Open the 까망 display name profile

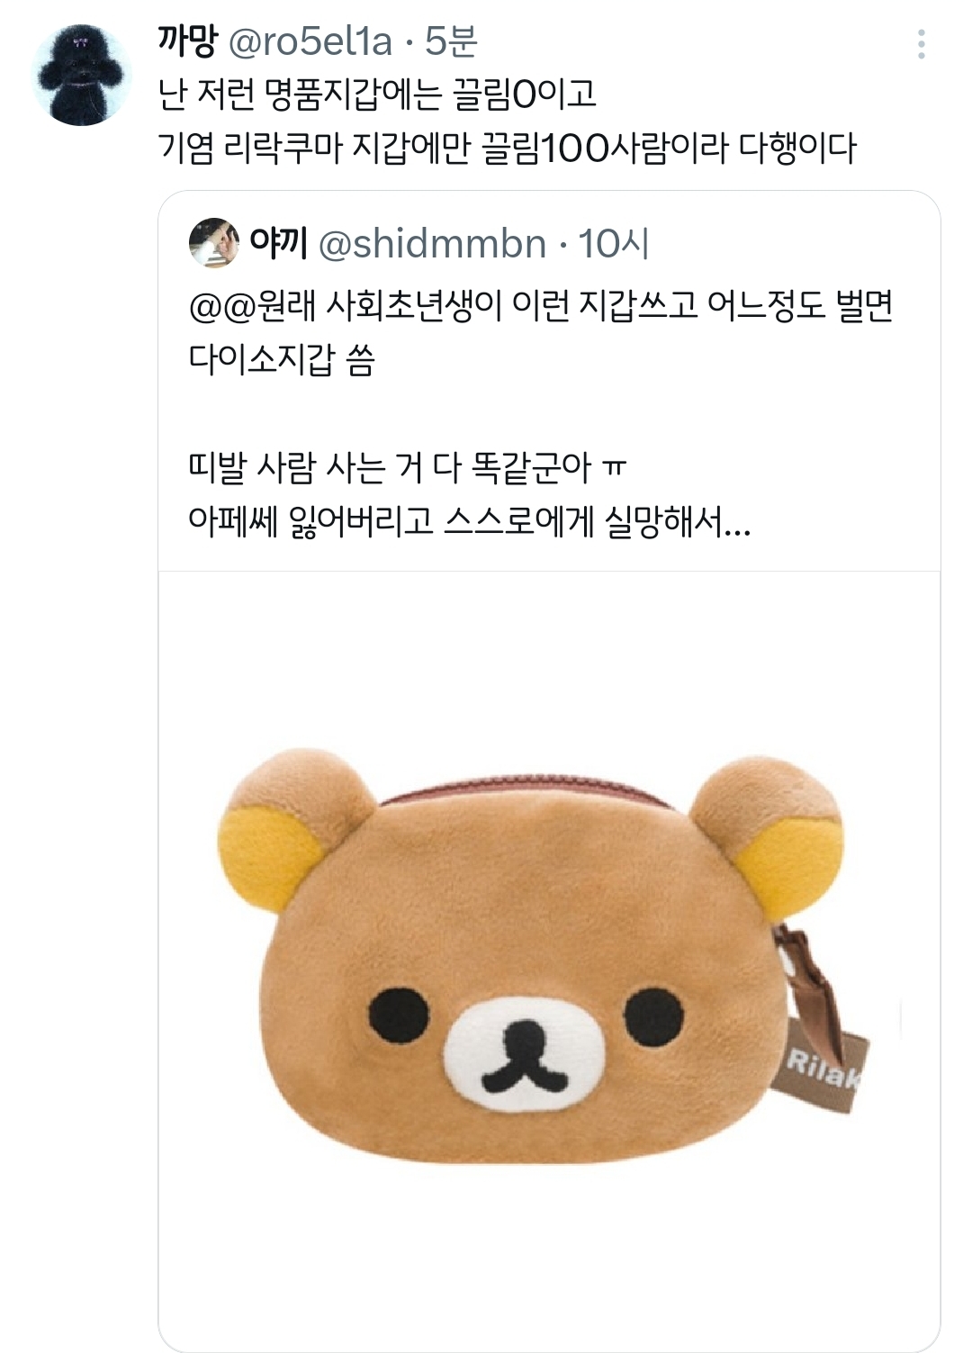pyautogui.click(x=187, y=41)
